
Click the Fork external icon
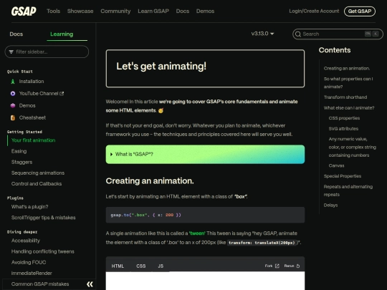pyautogui.click(x=277, y=266)
